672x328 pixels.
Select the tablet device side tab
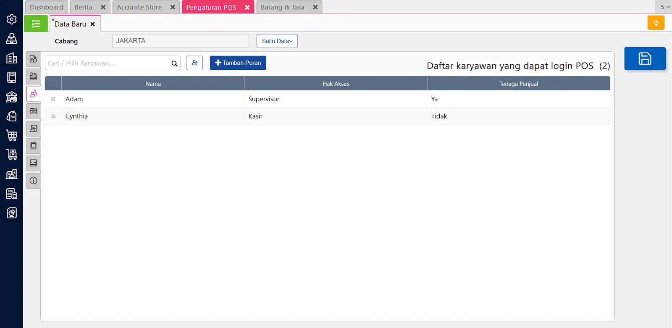coord(34,146)
